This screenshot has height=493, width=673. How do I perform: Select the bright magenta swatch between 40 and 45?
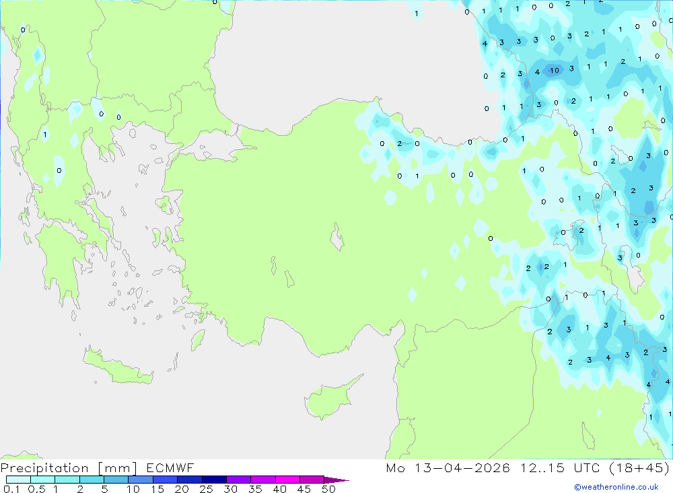click(287, 480)
